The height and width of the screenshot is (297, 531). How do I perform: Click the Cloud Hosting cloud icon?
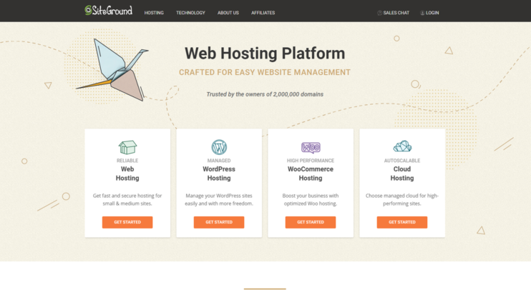point(402,146)
